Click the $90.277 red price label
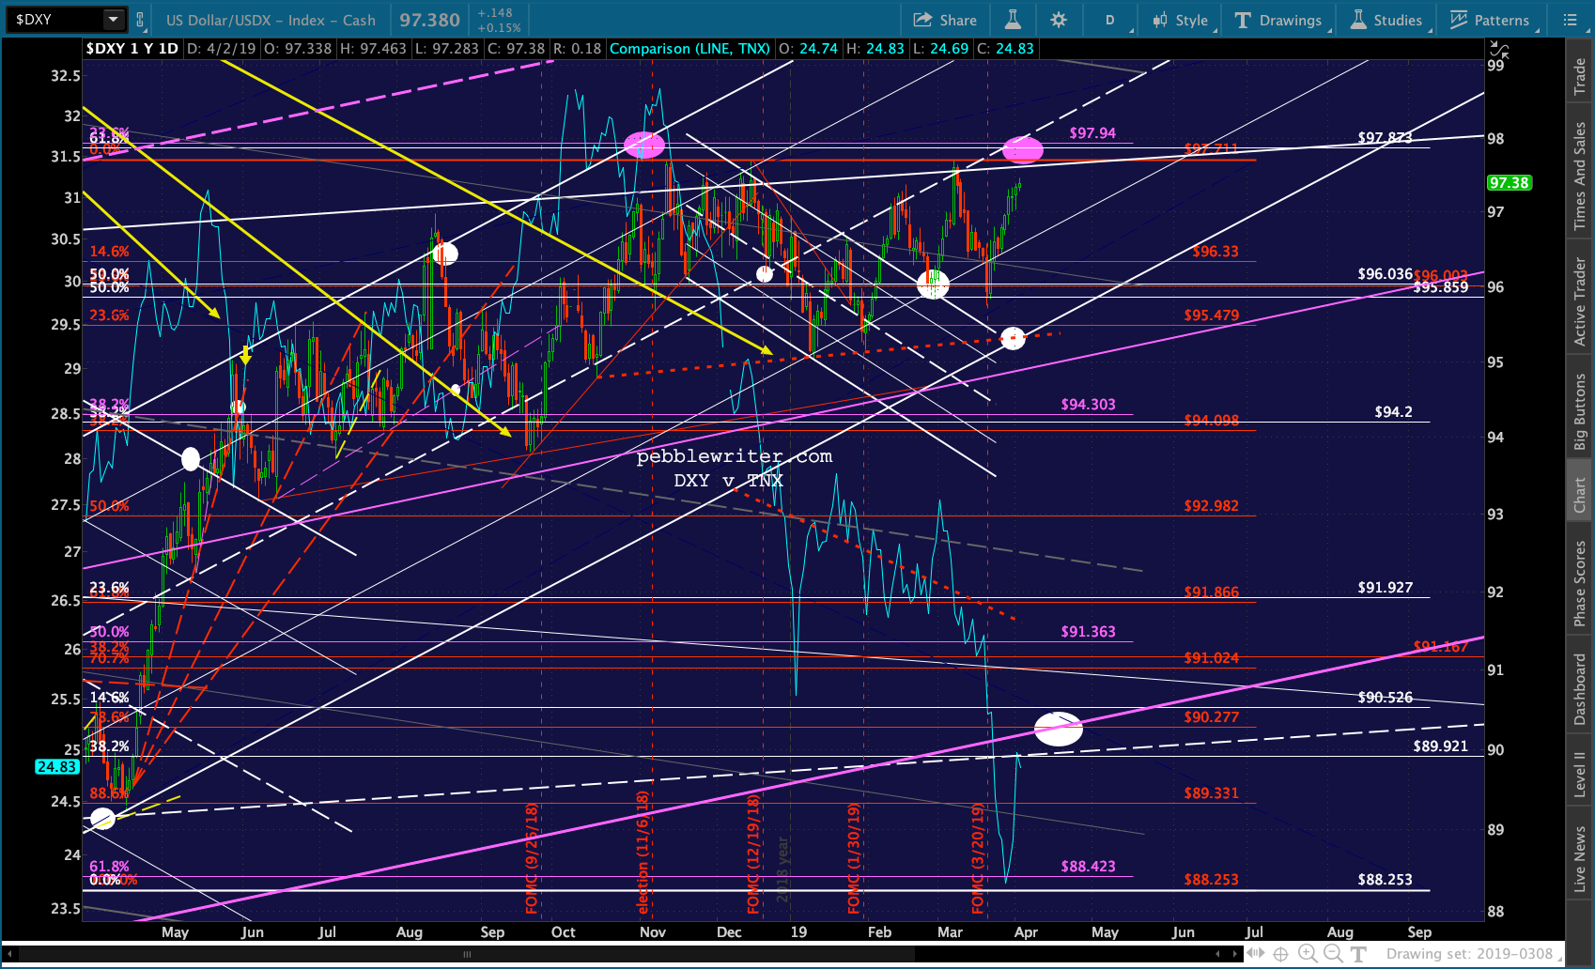The height and width of the screenshot is (969, 1595). pos(1212,717)
